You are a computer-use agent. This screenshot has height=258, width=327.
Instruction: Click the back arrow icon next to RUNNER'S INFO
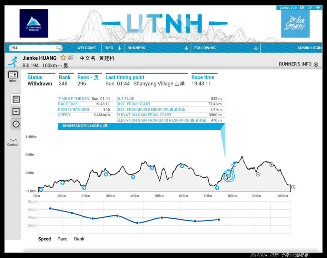[316, 64]
